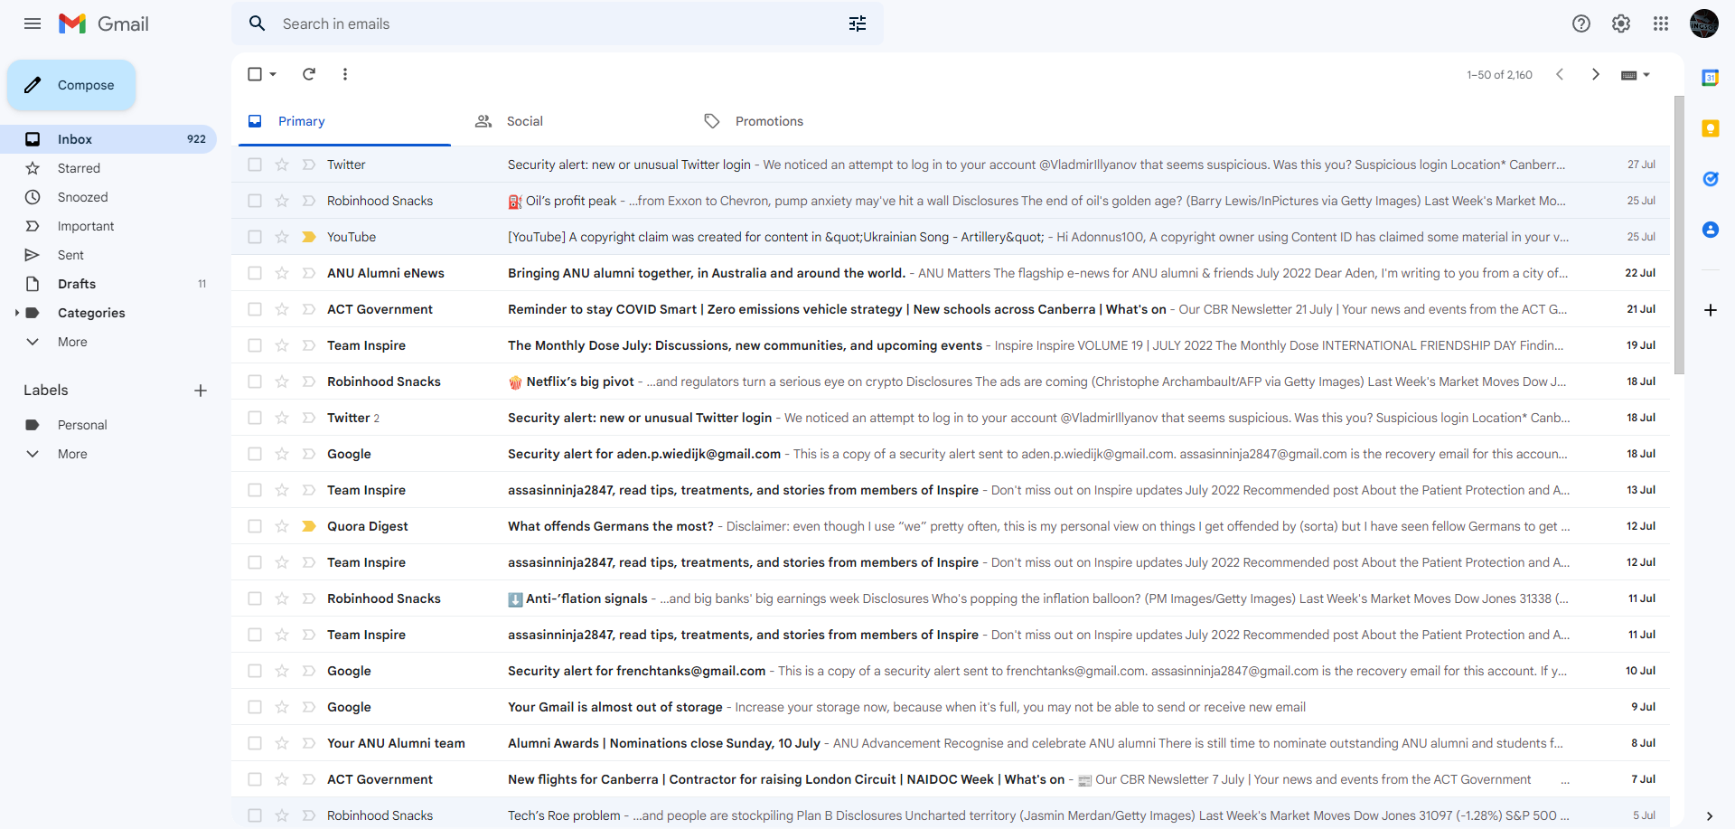Check the Your ANU Alumni team email

pyautogui.click(x=255, y=743)
